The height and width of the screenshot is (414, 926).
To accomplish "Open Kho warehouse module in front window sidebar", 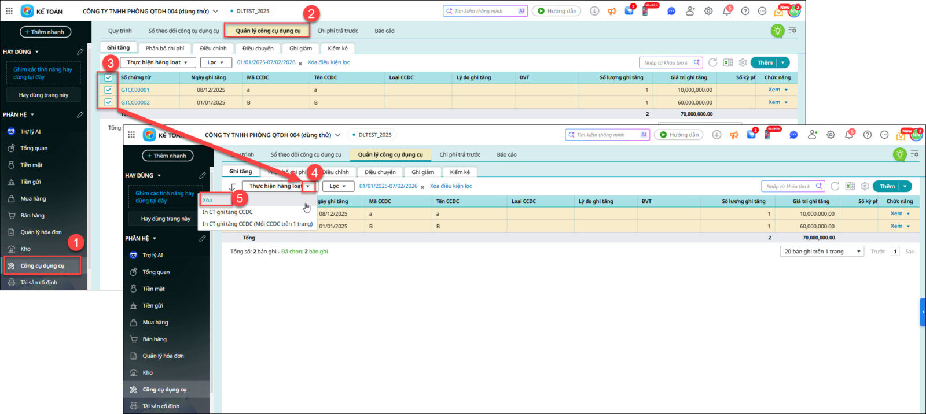I will click(148, 373).
